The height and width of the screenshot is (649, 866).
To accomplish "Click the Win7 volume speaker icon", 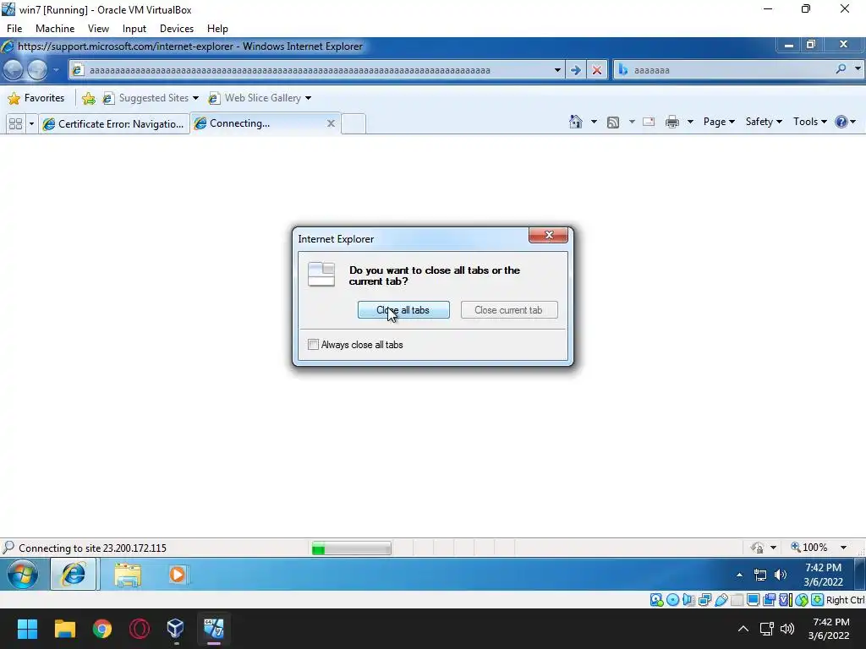I will 781,575.
